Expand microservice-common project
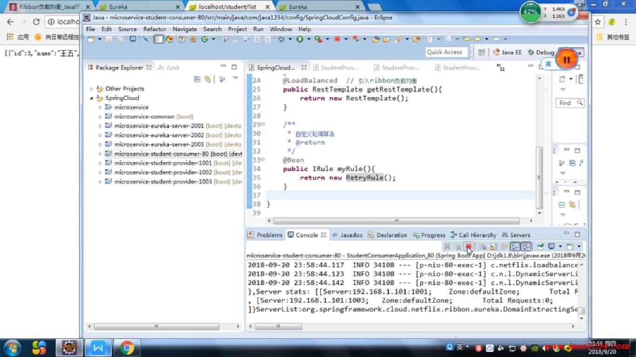This screenshot has height=357, width=636. click(x=100, y=117)
